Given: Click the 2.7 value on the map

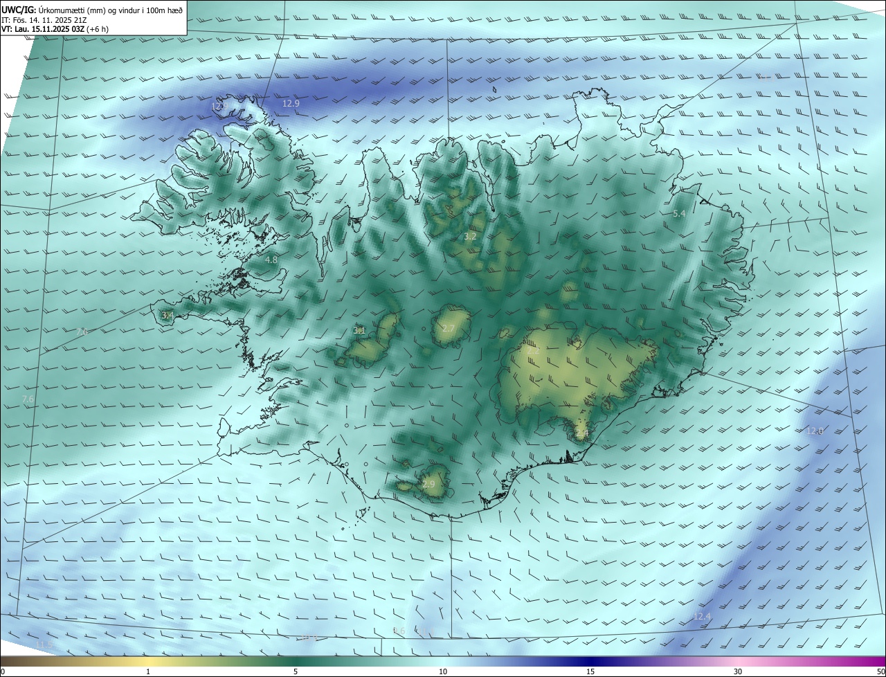Looking at the screenshot, I should [x=448, y=327].
